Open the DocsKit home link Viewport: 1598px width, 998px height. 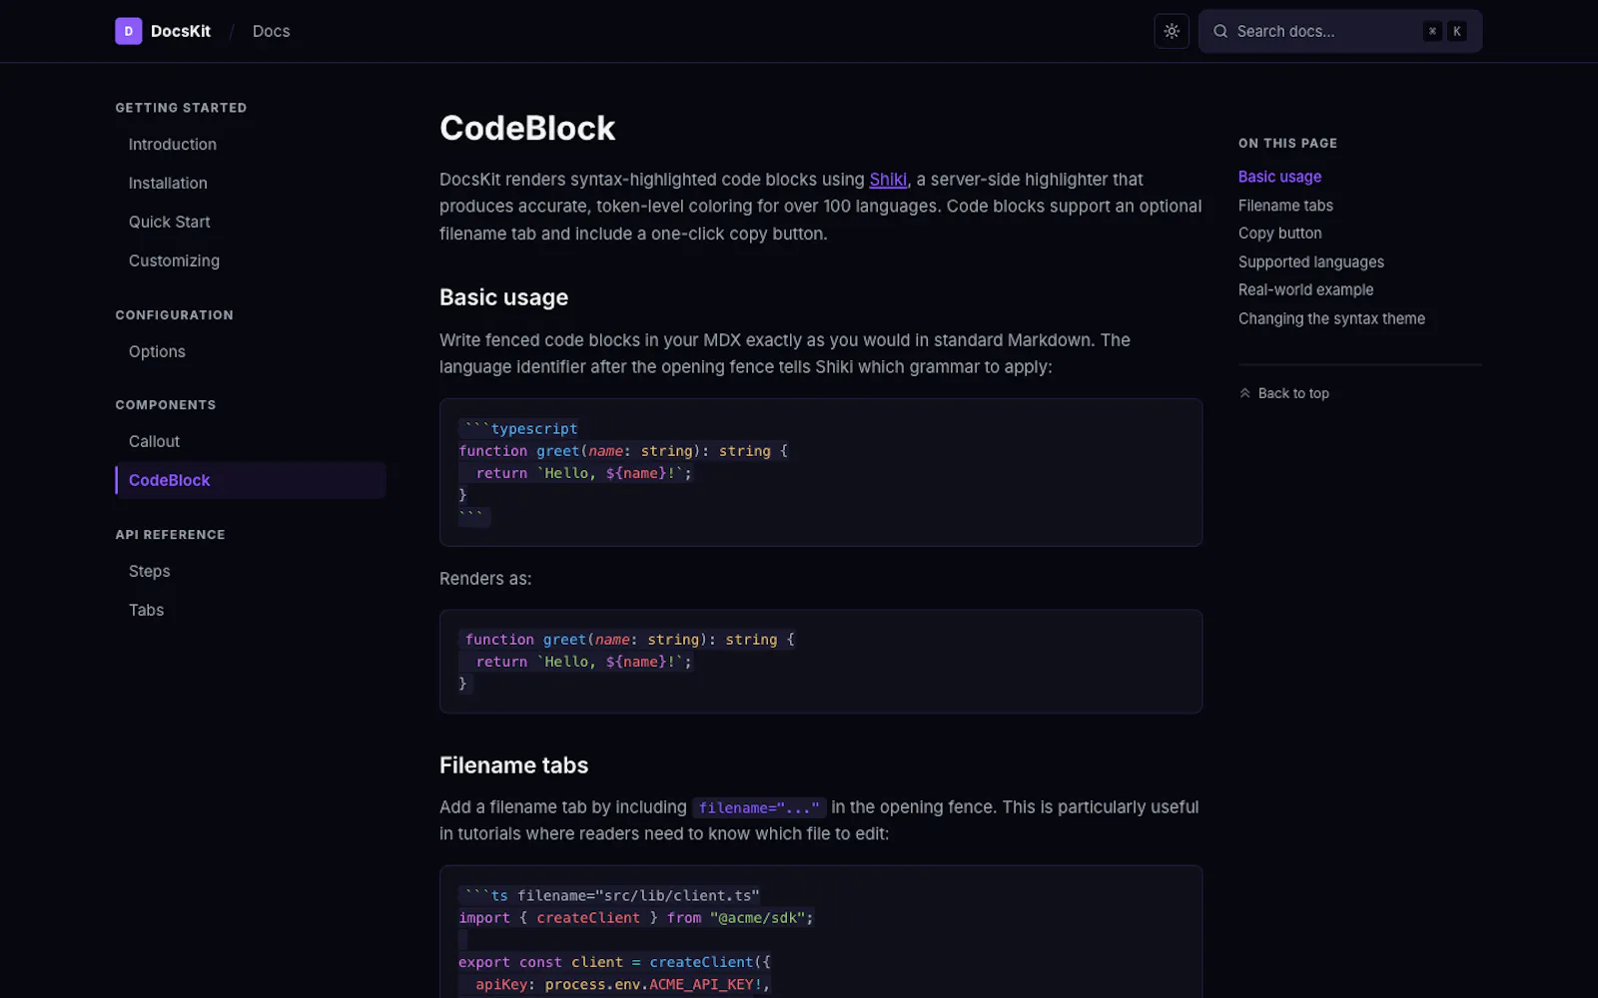tap(163, 31)
